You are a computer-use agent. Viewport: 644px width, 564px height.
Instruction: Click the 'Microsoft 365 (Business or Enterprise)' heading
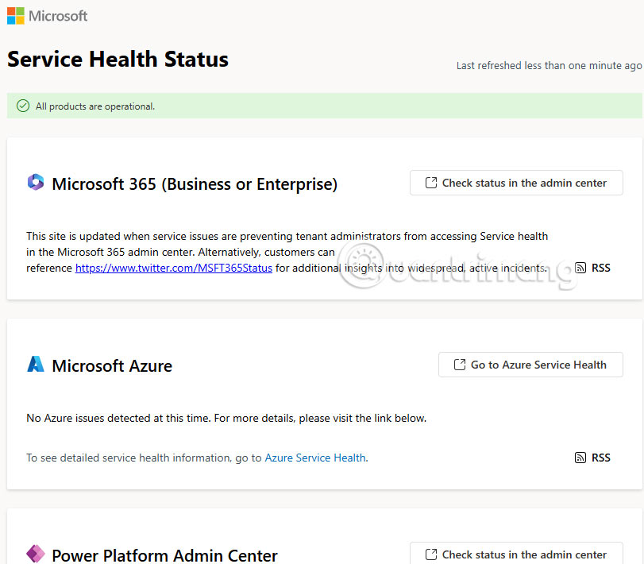pos(195,184)
